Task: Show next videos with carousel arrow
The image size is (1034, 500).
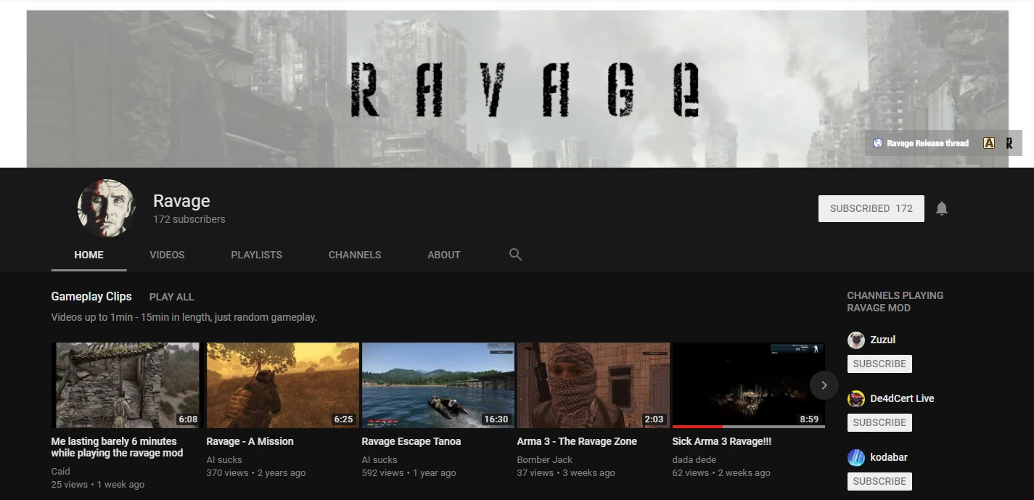Action: [824, 385]
